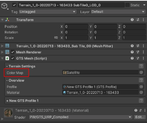Open the GameObject cube icon picker
This screenshot has width=147, height=123.
(x=4, y=6)
